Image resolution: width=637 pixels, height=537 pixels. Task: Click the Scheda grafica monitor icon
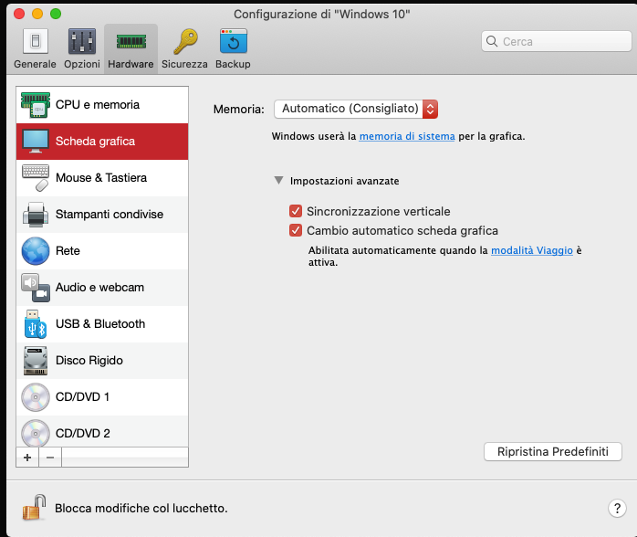(x=36, y=141)
